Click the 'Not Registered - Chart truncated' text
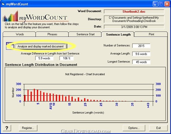This screenshot has width=171, height=134. click(x=85, y=74)
